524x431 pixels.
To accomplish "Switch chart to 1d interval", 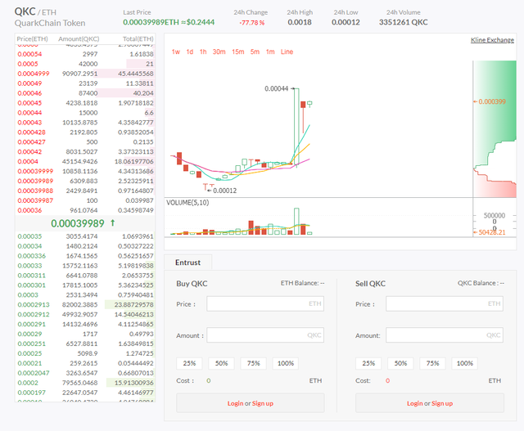I will (x=190, y=52).
